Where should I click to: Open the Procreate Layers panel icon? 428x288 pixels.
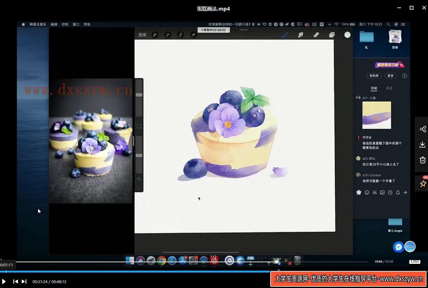tap(332, 35)
